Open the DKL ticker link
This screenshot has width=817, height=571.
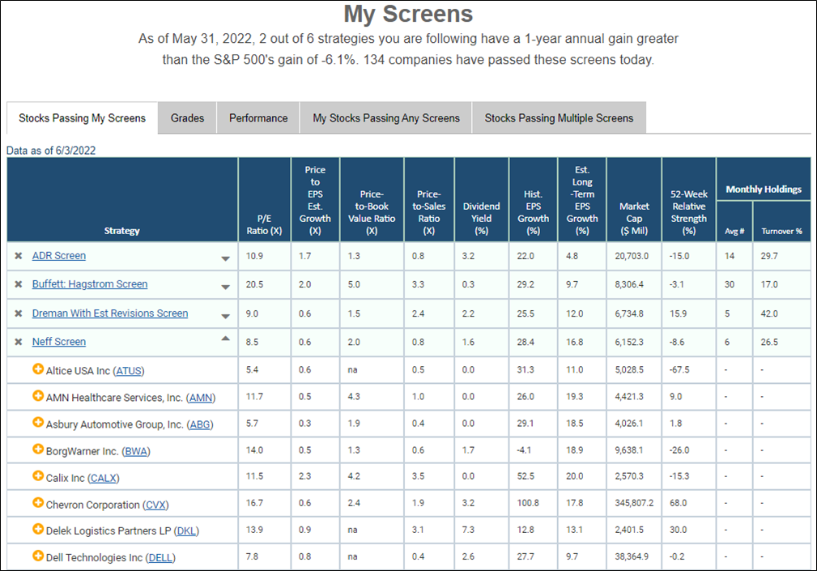tap(186, 531)
